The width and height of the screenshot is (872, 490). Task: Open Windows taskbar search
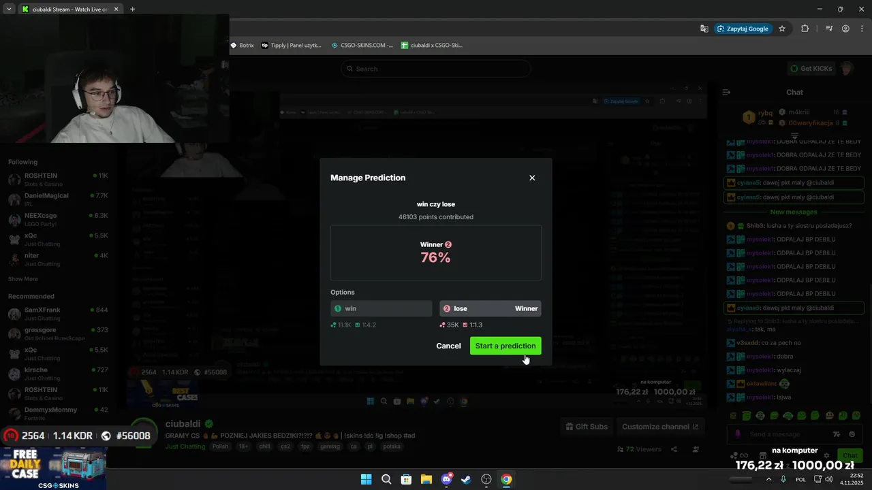click(x=386, y=479)
